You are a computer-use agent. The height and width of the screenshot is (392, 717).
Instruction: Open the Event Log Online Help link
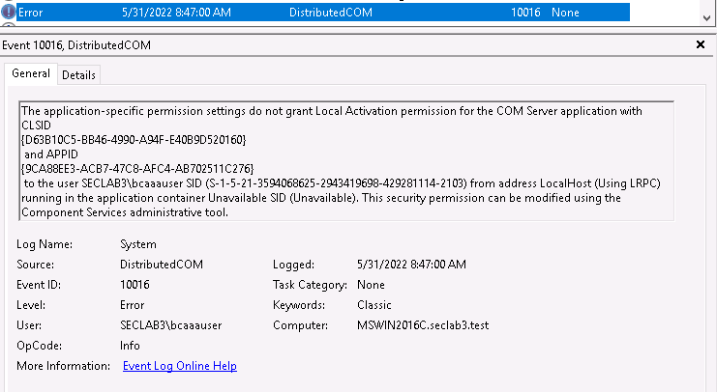(180, 366)
